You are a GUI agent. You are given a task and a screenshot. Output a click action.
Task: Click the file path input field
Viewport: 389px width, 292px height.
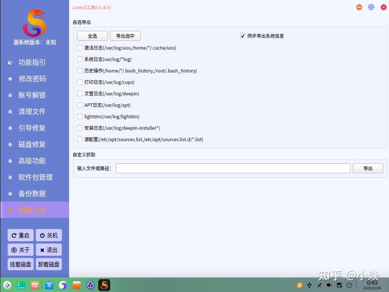tap(233, 168)
